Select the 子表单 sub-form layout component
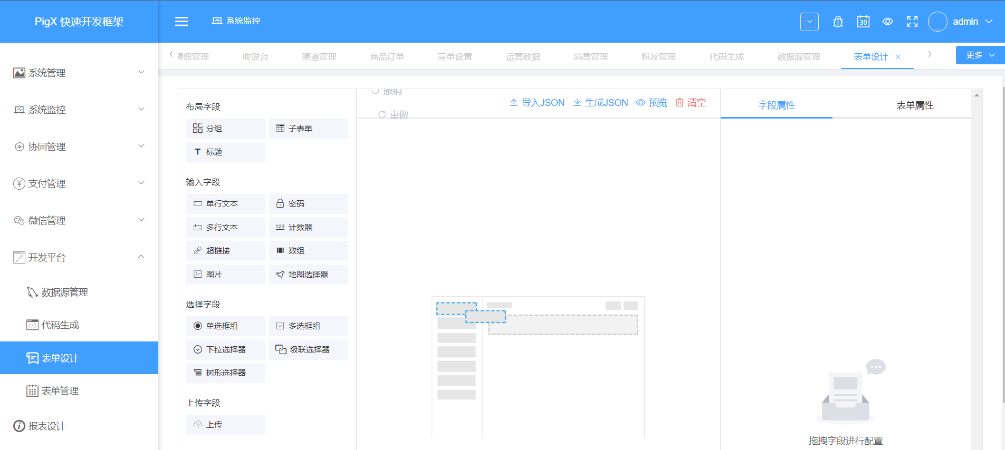The image size is (1005, 450). 308,129
